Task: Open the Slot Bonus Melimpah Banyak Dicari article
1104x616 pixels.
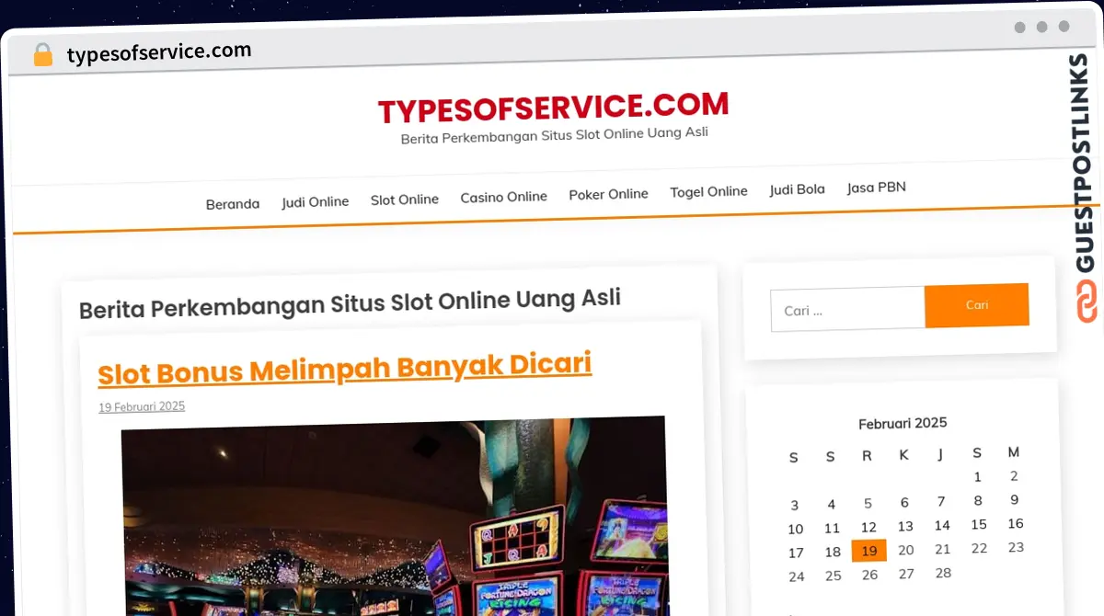Action: pyautogui.click(x=344, y=369)
